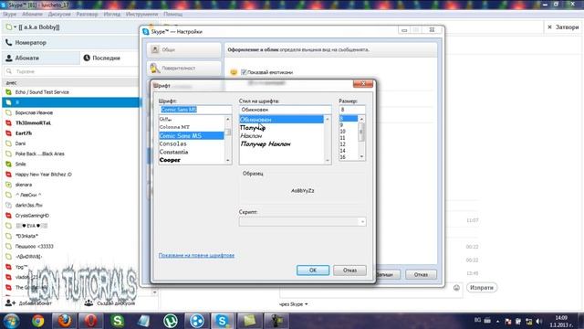Click the green status icon beside Smile
584x329 pixels.
[x=8, y=164]
